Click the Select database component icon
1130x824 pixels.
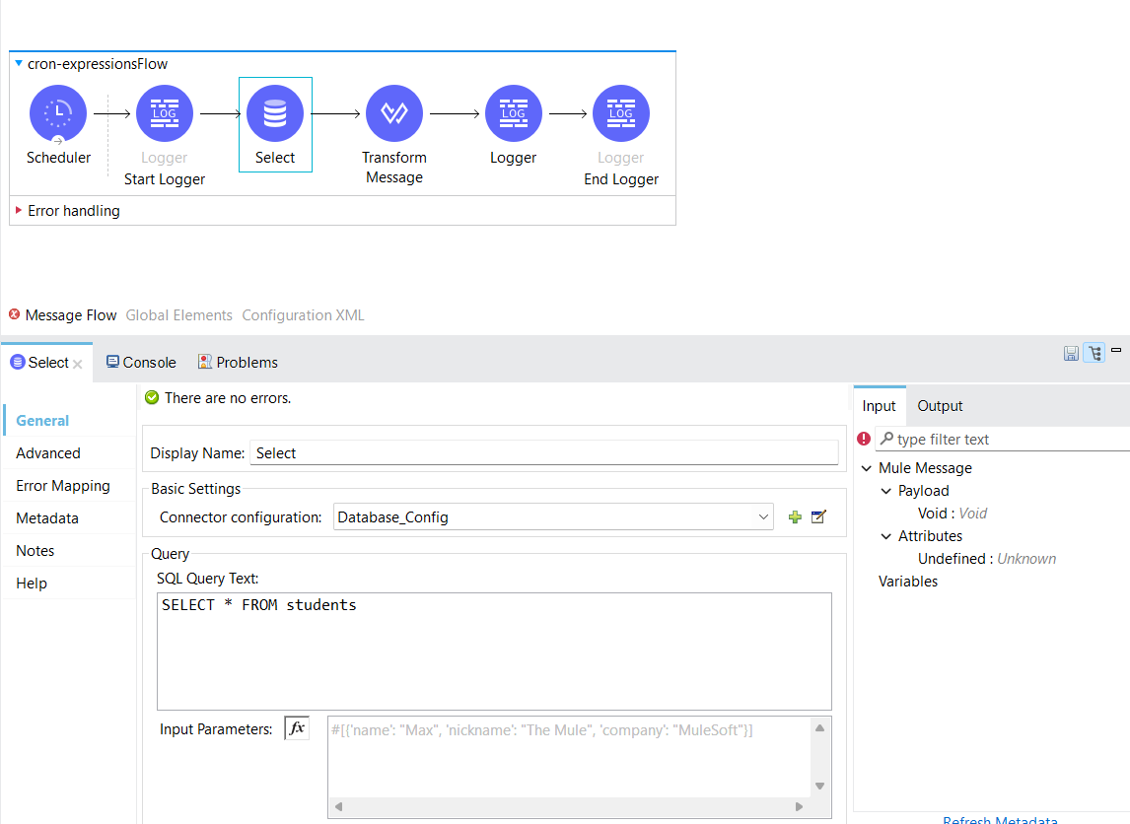tap(275, 113)
